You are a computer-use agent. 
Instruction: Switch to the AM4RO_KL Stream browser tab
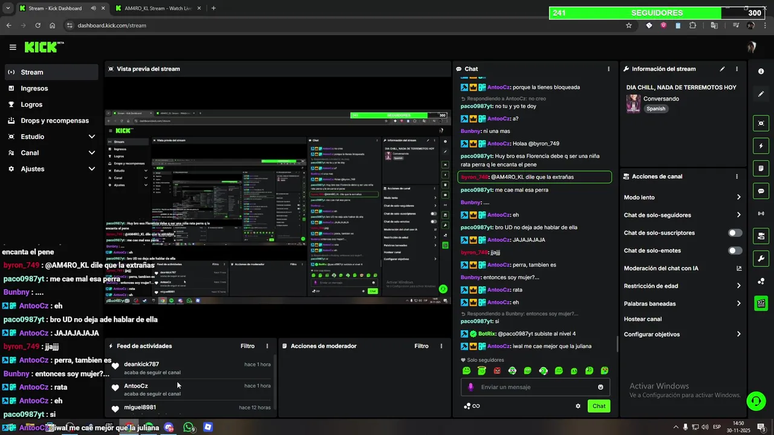pyautogui.click(x=158, y=8)
